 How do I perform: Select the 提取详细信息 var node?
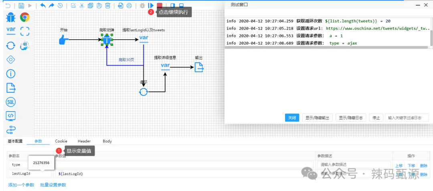[x=165, y=66]
